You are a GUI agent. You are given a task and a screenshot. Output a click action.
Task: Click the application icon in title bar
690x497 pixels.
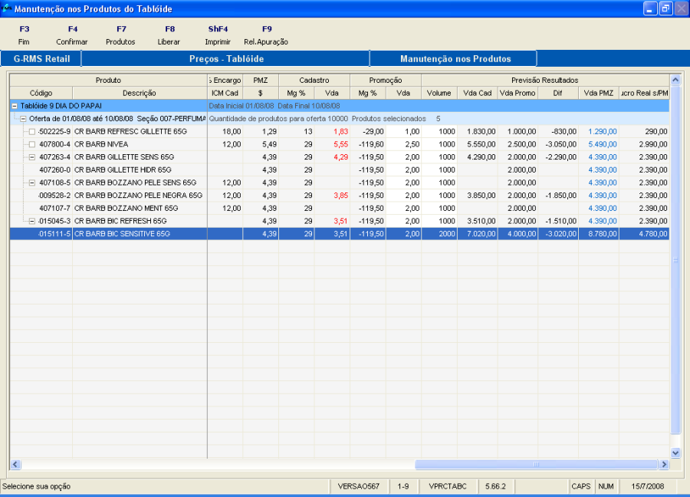tap(7, 8)
